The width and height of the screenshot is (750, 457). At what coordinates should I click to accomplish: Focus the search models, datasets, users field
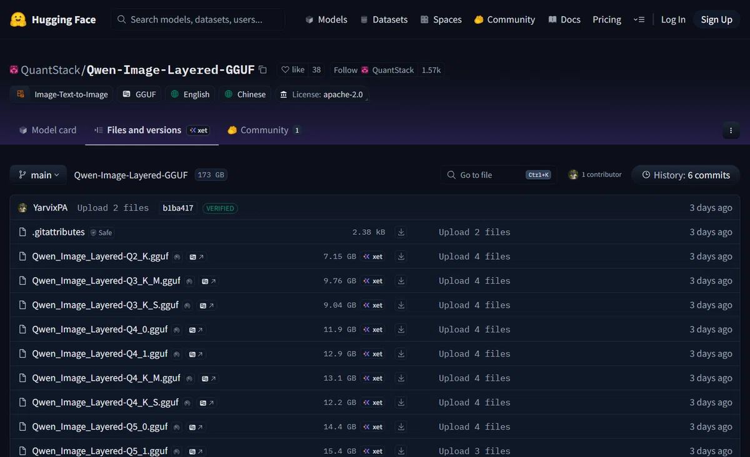198,19
